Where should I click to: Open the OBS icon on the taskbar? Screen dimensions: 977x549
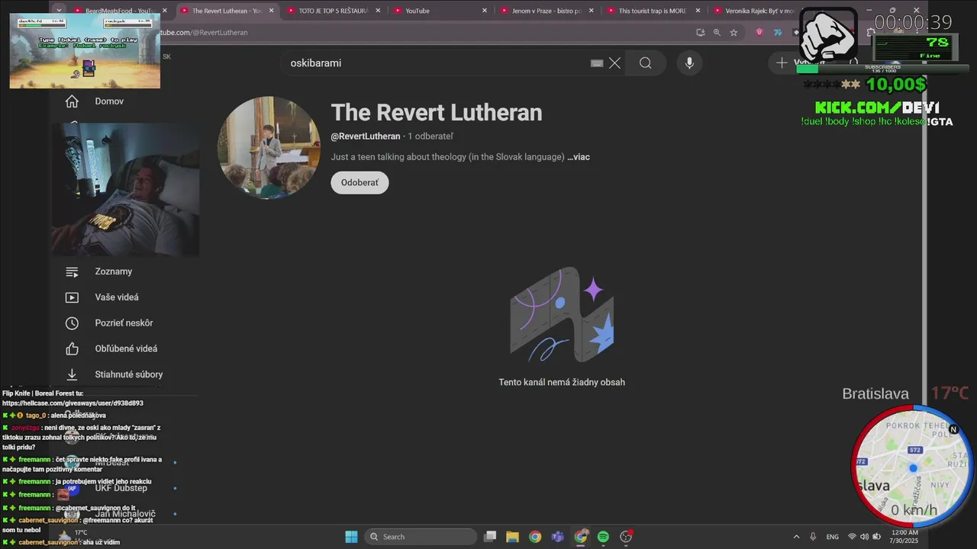pos(626,537)
